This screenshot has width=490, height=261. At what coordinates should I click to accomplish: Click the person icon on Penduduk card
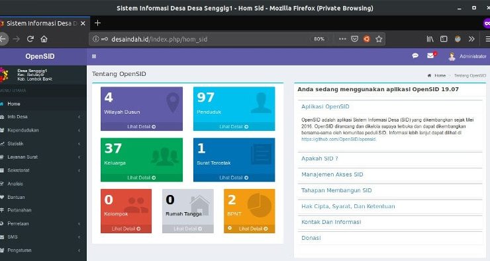(x=262, y=103)
